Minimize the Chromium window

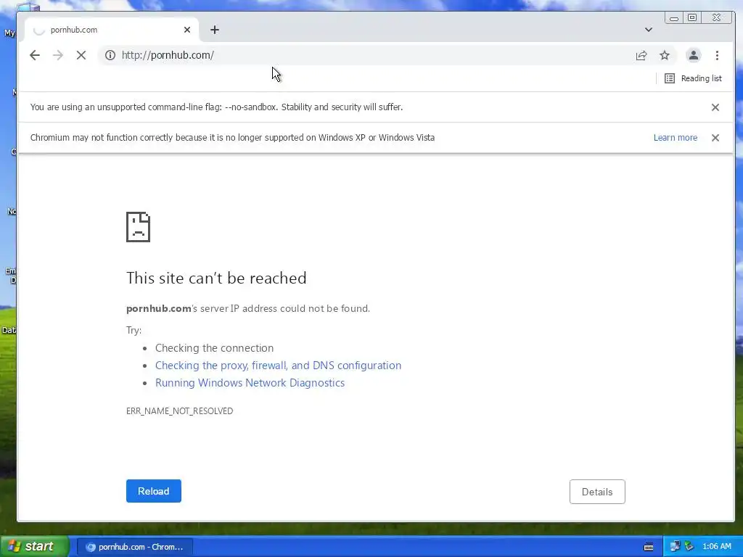coord(674,18)
